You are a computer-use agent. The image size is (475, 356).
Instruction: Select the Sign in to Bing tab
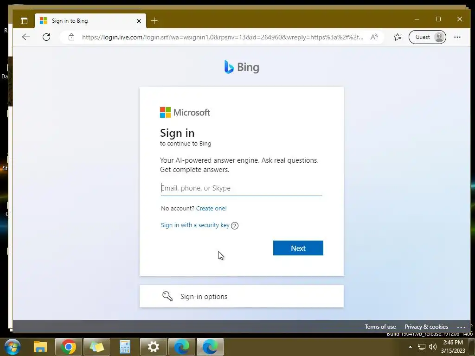(x=90, y=21)
